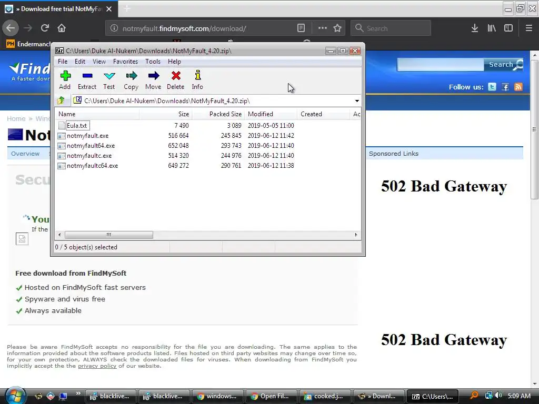Image resolution: width=539 pixels, height=404 pixels.
Task: Open the Favorites menu
Action: (125, 62)
